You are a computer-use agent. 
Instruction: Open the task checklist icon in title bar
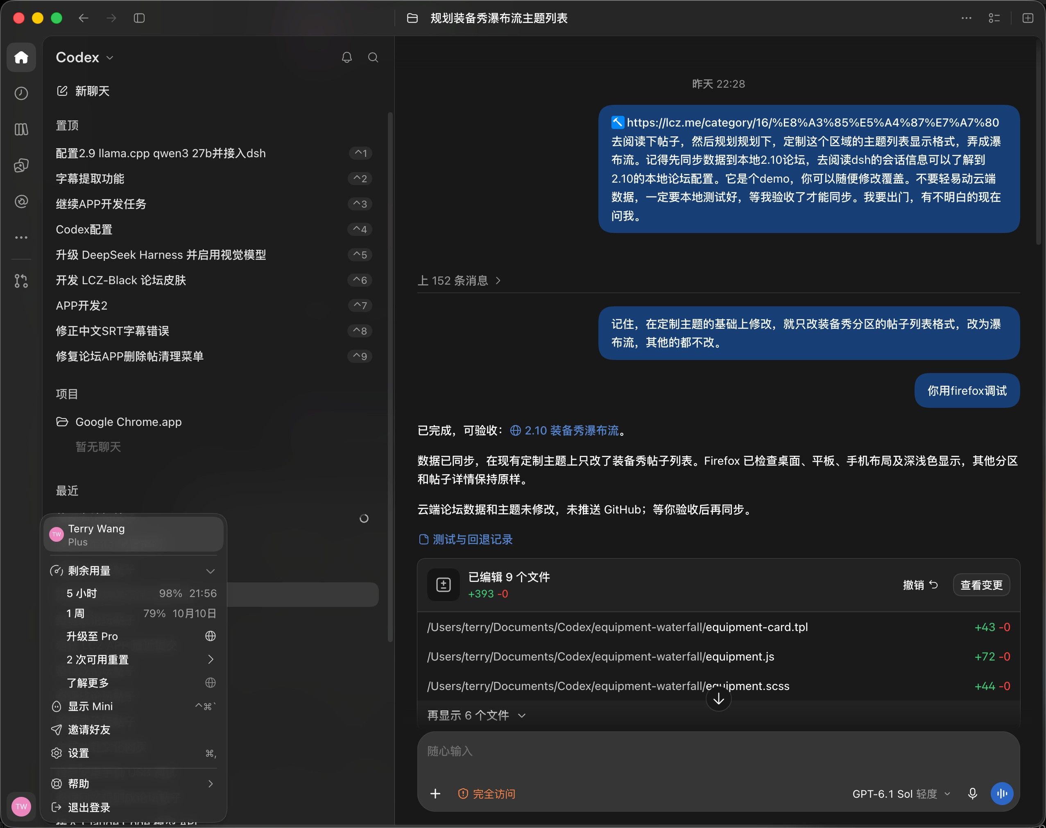pos(994,18)
